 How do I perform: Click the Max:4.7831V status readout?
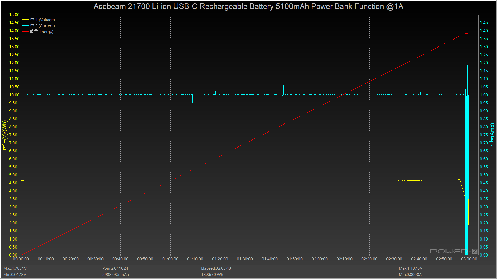pyautogui.click(x=15, y=268)
